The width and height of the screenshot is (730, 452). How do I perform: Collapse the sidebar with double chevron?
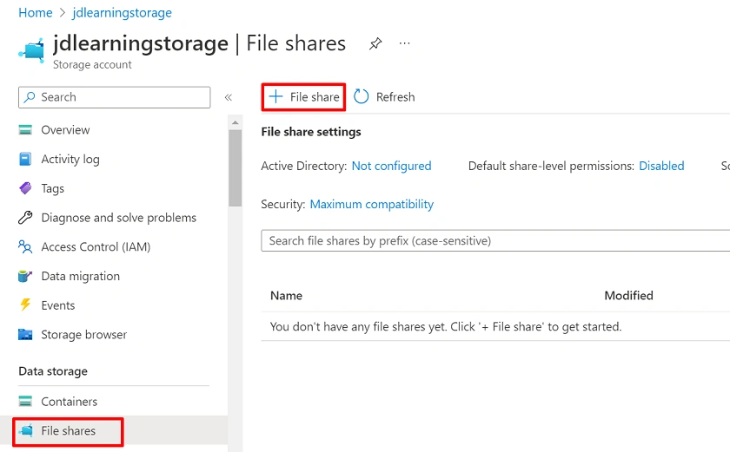(228, 97)
